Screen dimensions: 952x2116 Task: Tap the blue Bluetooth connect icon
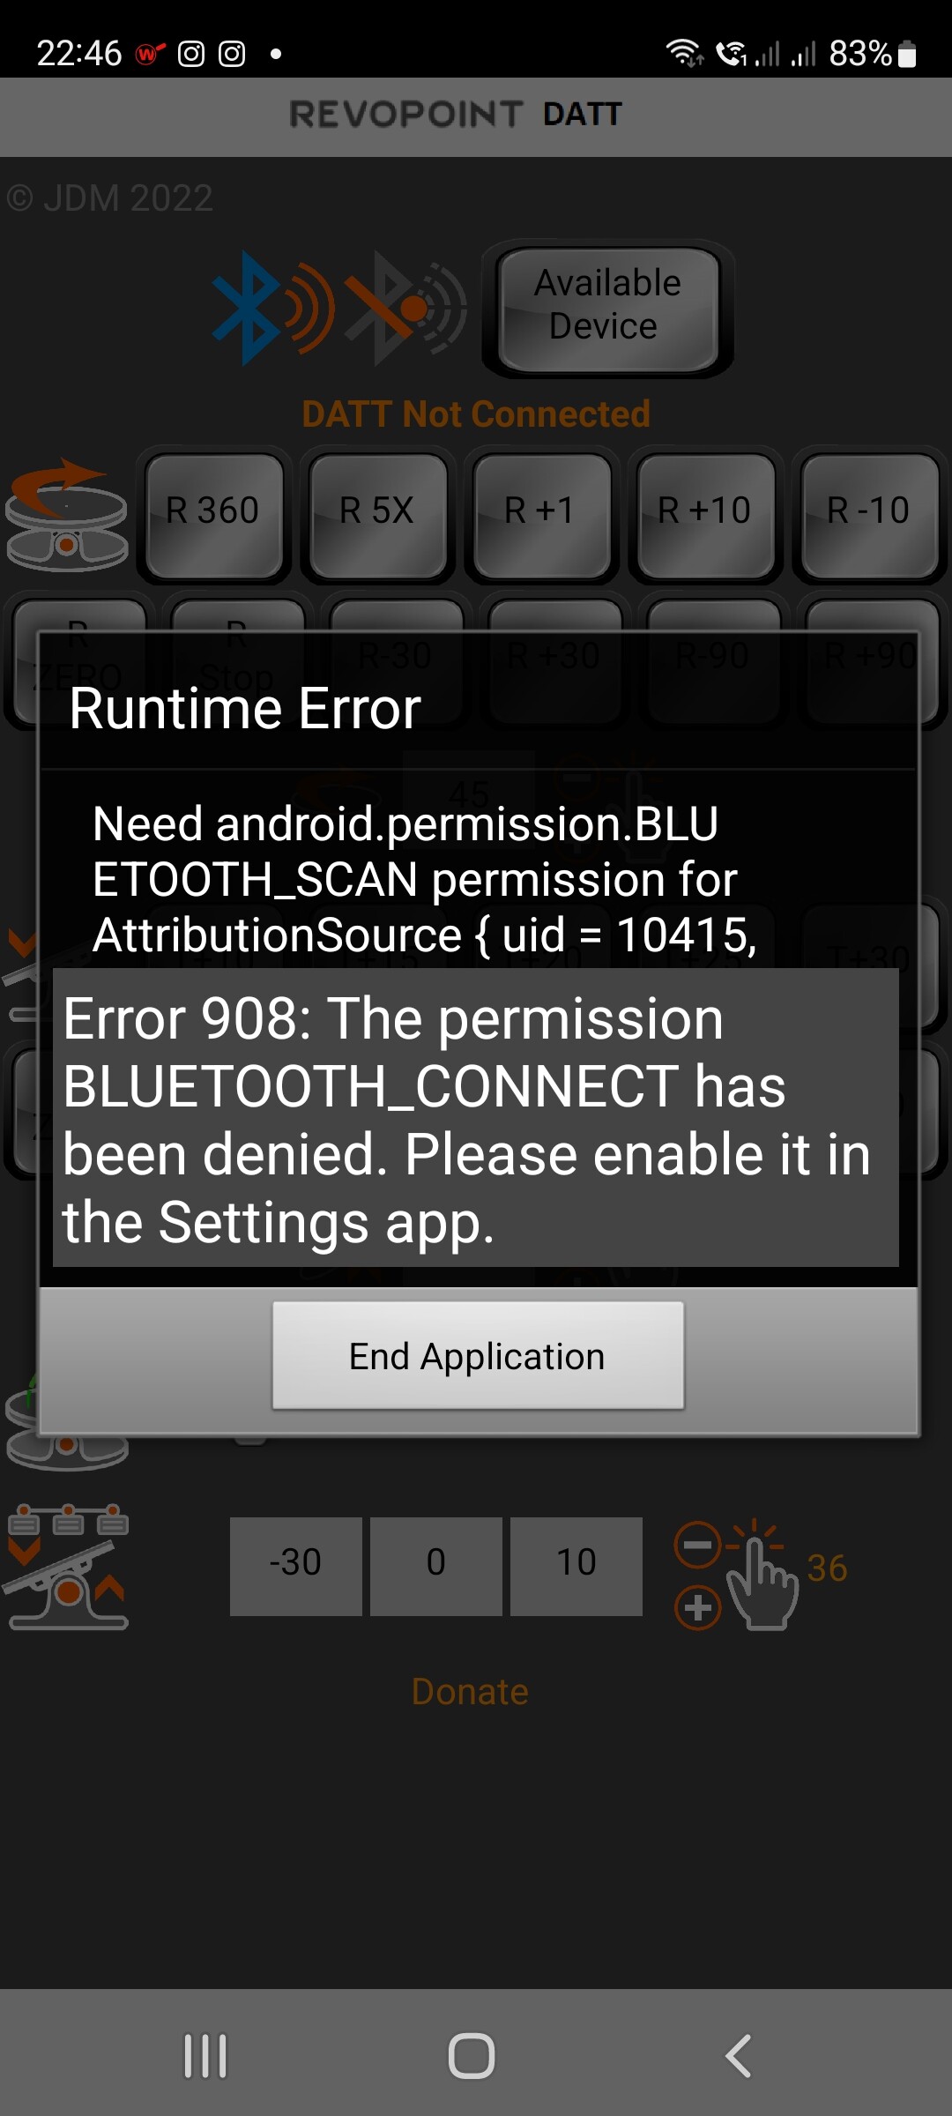(x=273, y=309)
